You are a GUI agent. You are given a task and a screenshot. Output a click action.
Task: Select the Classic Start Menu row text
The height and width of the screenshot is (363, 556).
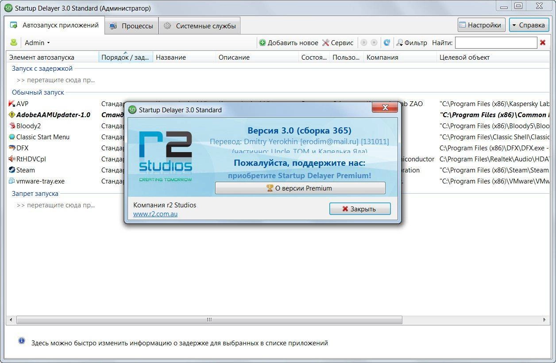pyautogui.click(x=43, y=137)
